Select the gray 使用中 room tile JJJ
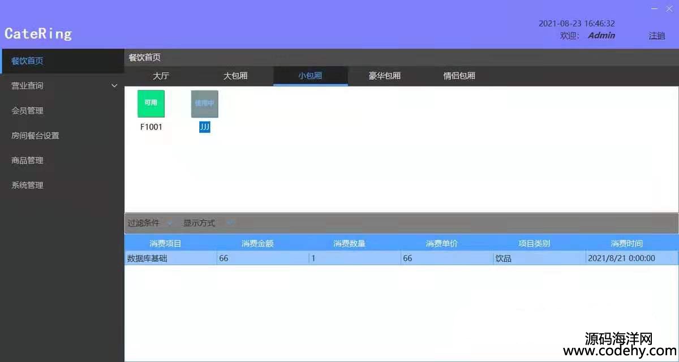The height and width of the screenshot is (362, 679). click(204, 104)
